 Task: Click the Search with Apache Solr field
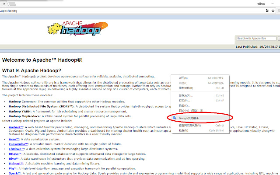[256, 38]
